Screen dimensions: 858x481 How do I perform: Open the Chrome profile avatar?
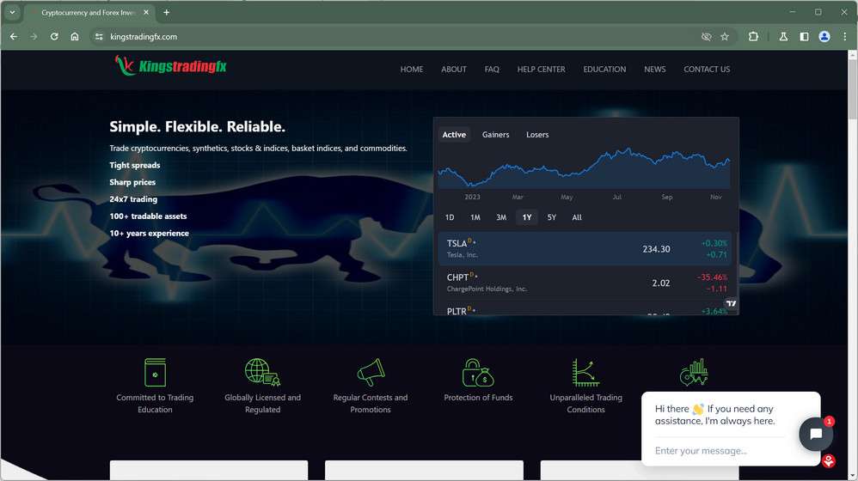click(824, 37)
